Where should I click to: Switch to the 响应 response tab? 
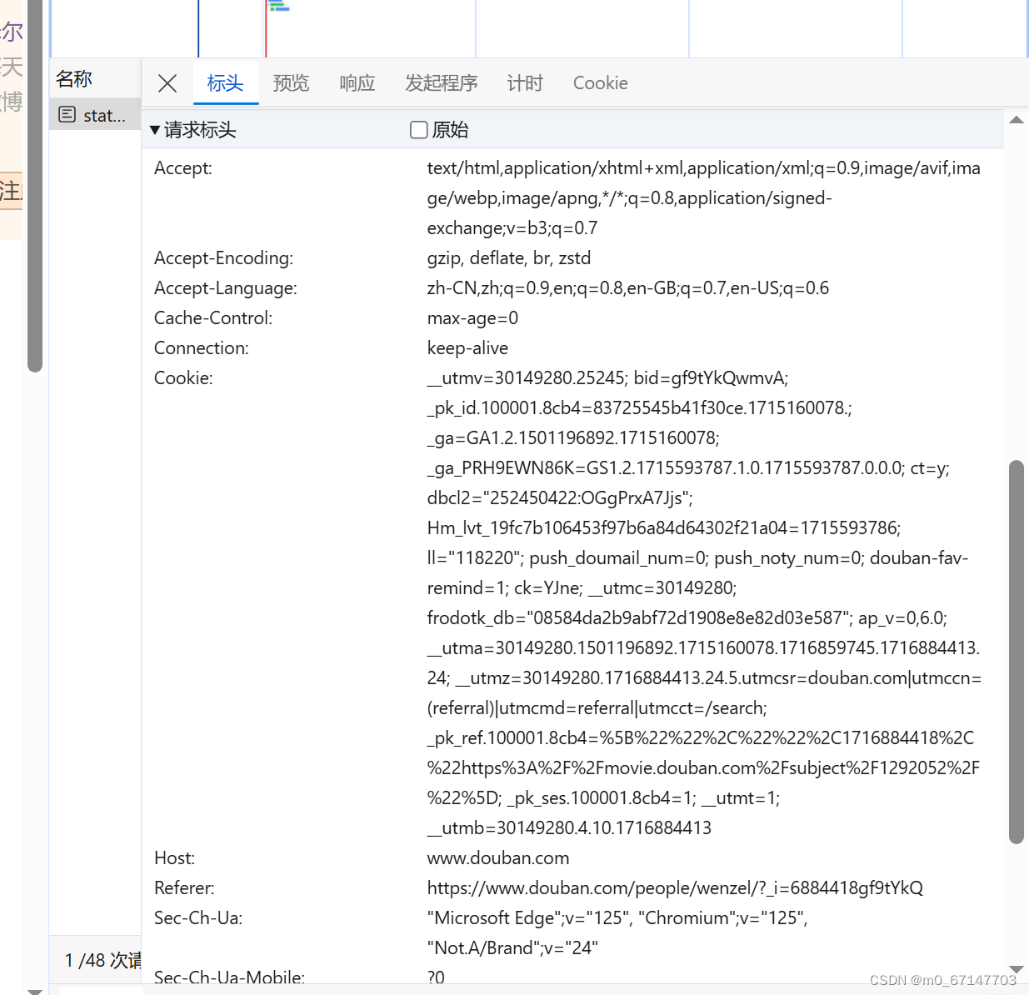(357, 83)
